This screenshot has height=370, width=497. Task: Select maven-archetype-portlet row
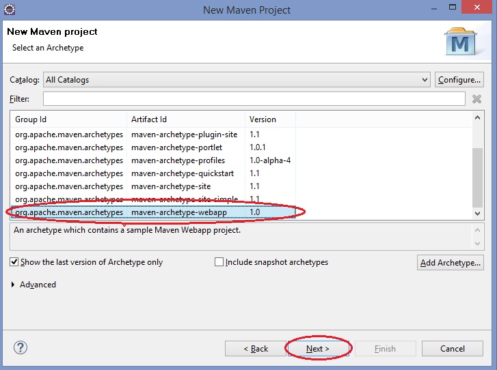pos(152,147)
